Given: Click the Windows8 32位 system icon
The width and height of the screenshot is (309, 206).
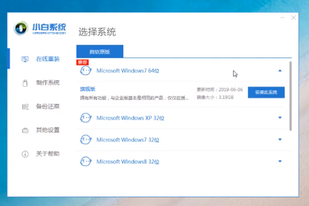Looking at the screenshot, I should [x=86, y=162].
